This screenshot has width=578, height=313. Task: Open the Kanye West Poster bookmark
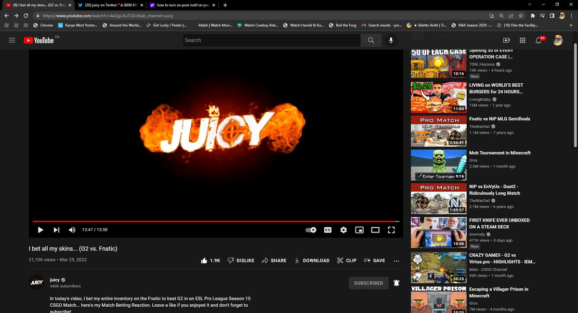77,25
